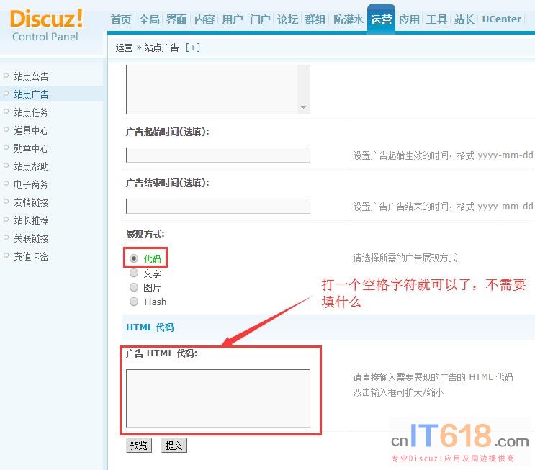Viewport: 535px width, 470px height.
Task: Click the 预览 preview button
Action: tap(139, 446)
